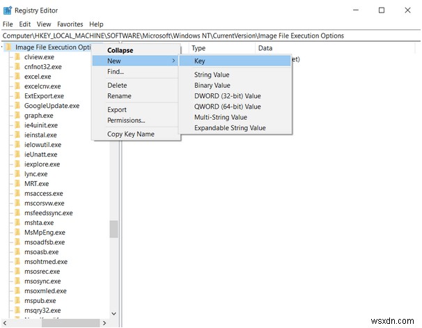422x328 pixels.
Task: Click the ieinstal.exe folder icon
Action: (x=17, y=135)
